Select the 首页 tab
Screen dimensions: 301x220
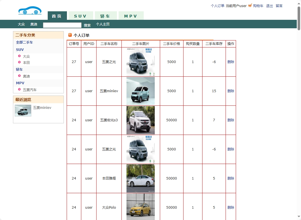click(x=57, y=16)
